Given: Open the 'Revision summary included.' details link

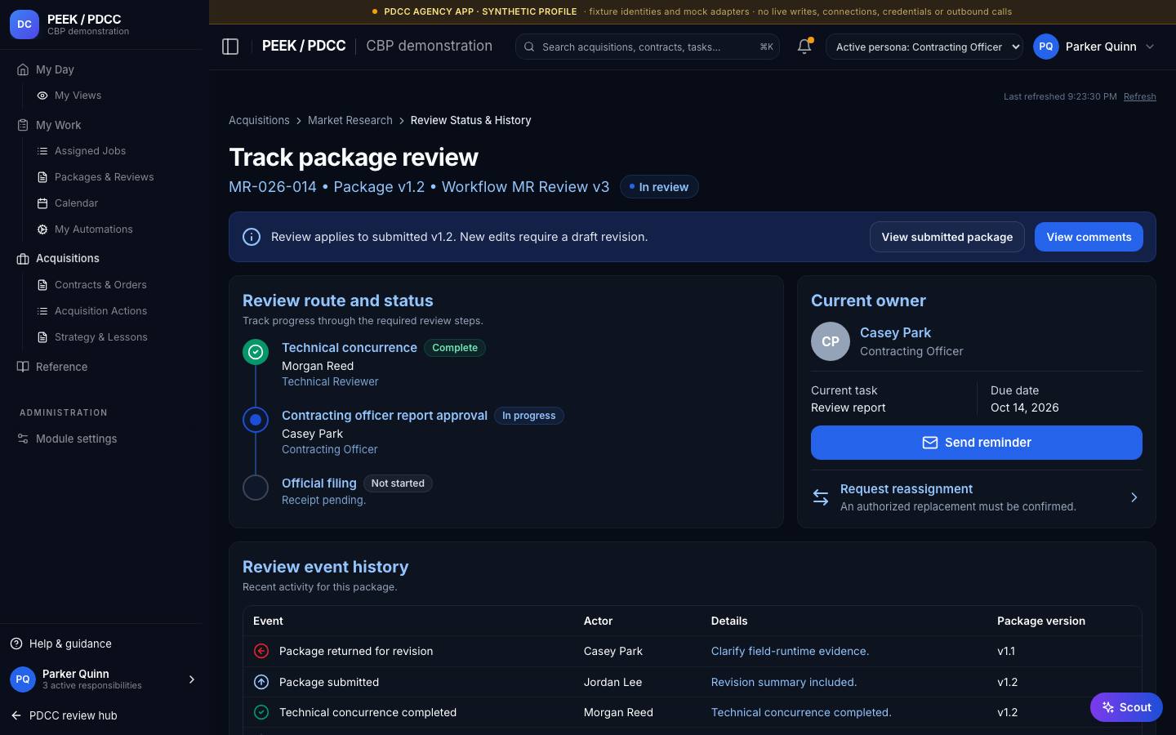Looking at the screenshot, I should 783,682.
